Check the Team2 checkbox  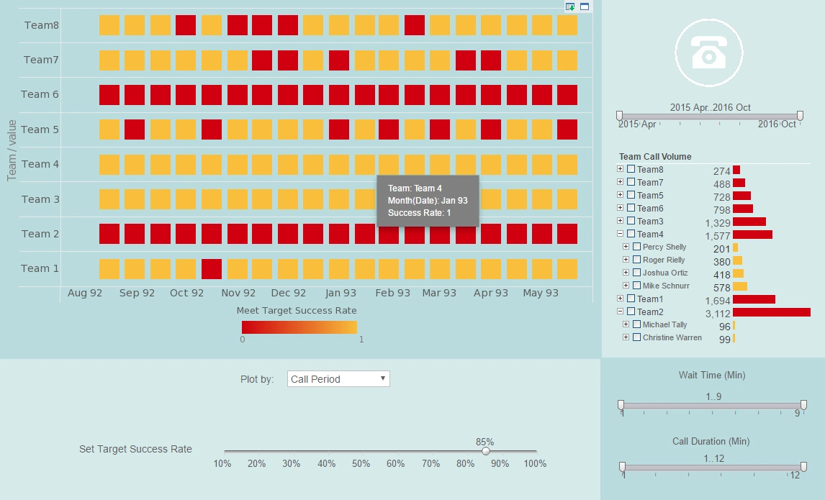631,312
